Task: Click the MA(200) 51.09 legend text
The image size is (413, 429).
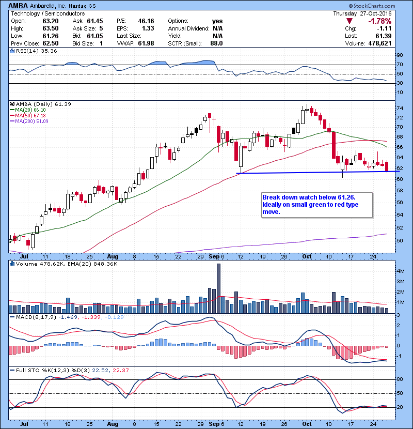Action: point(31,121)
